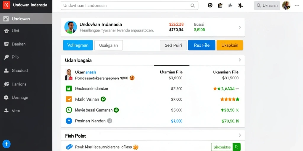Toggle the orange checkbox beside Malk Veinan
Viewport: 303px width, 151px height.
[x=69, y=99]
